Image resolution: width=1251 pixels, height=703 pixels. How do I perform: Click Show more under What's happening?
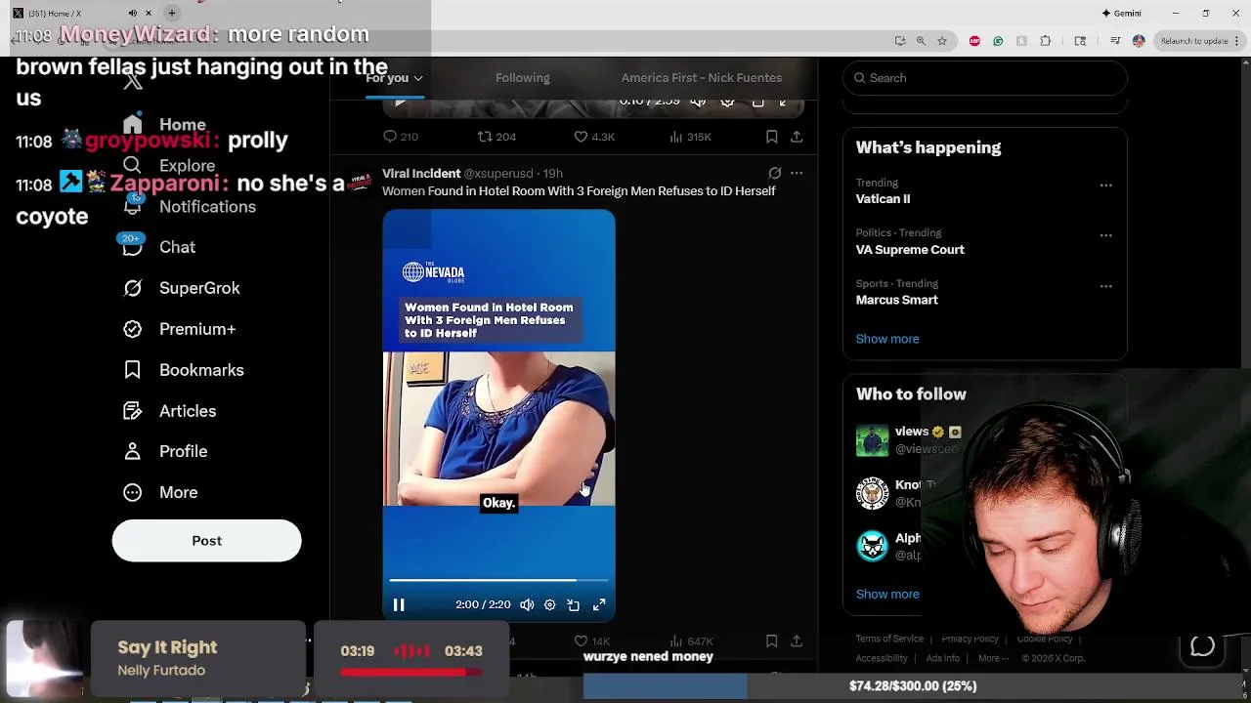887,339
